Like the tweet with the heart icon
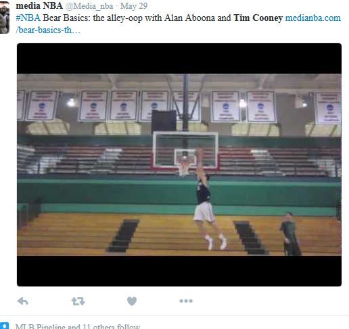The height and width of the screenshot is (329, 349). tap(132, 301)
